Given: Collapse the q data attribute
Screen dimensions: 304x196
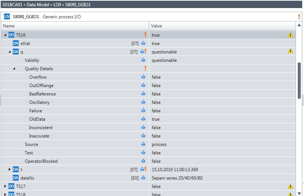Looking at the screenshot, I should coord(10,52).
